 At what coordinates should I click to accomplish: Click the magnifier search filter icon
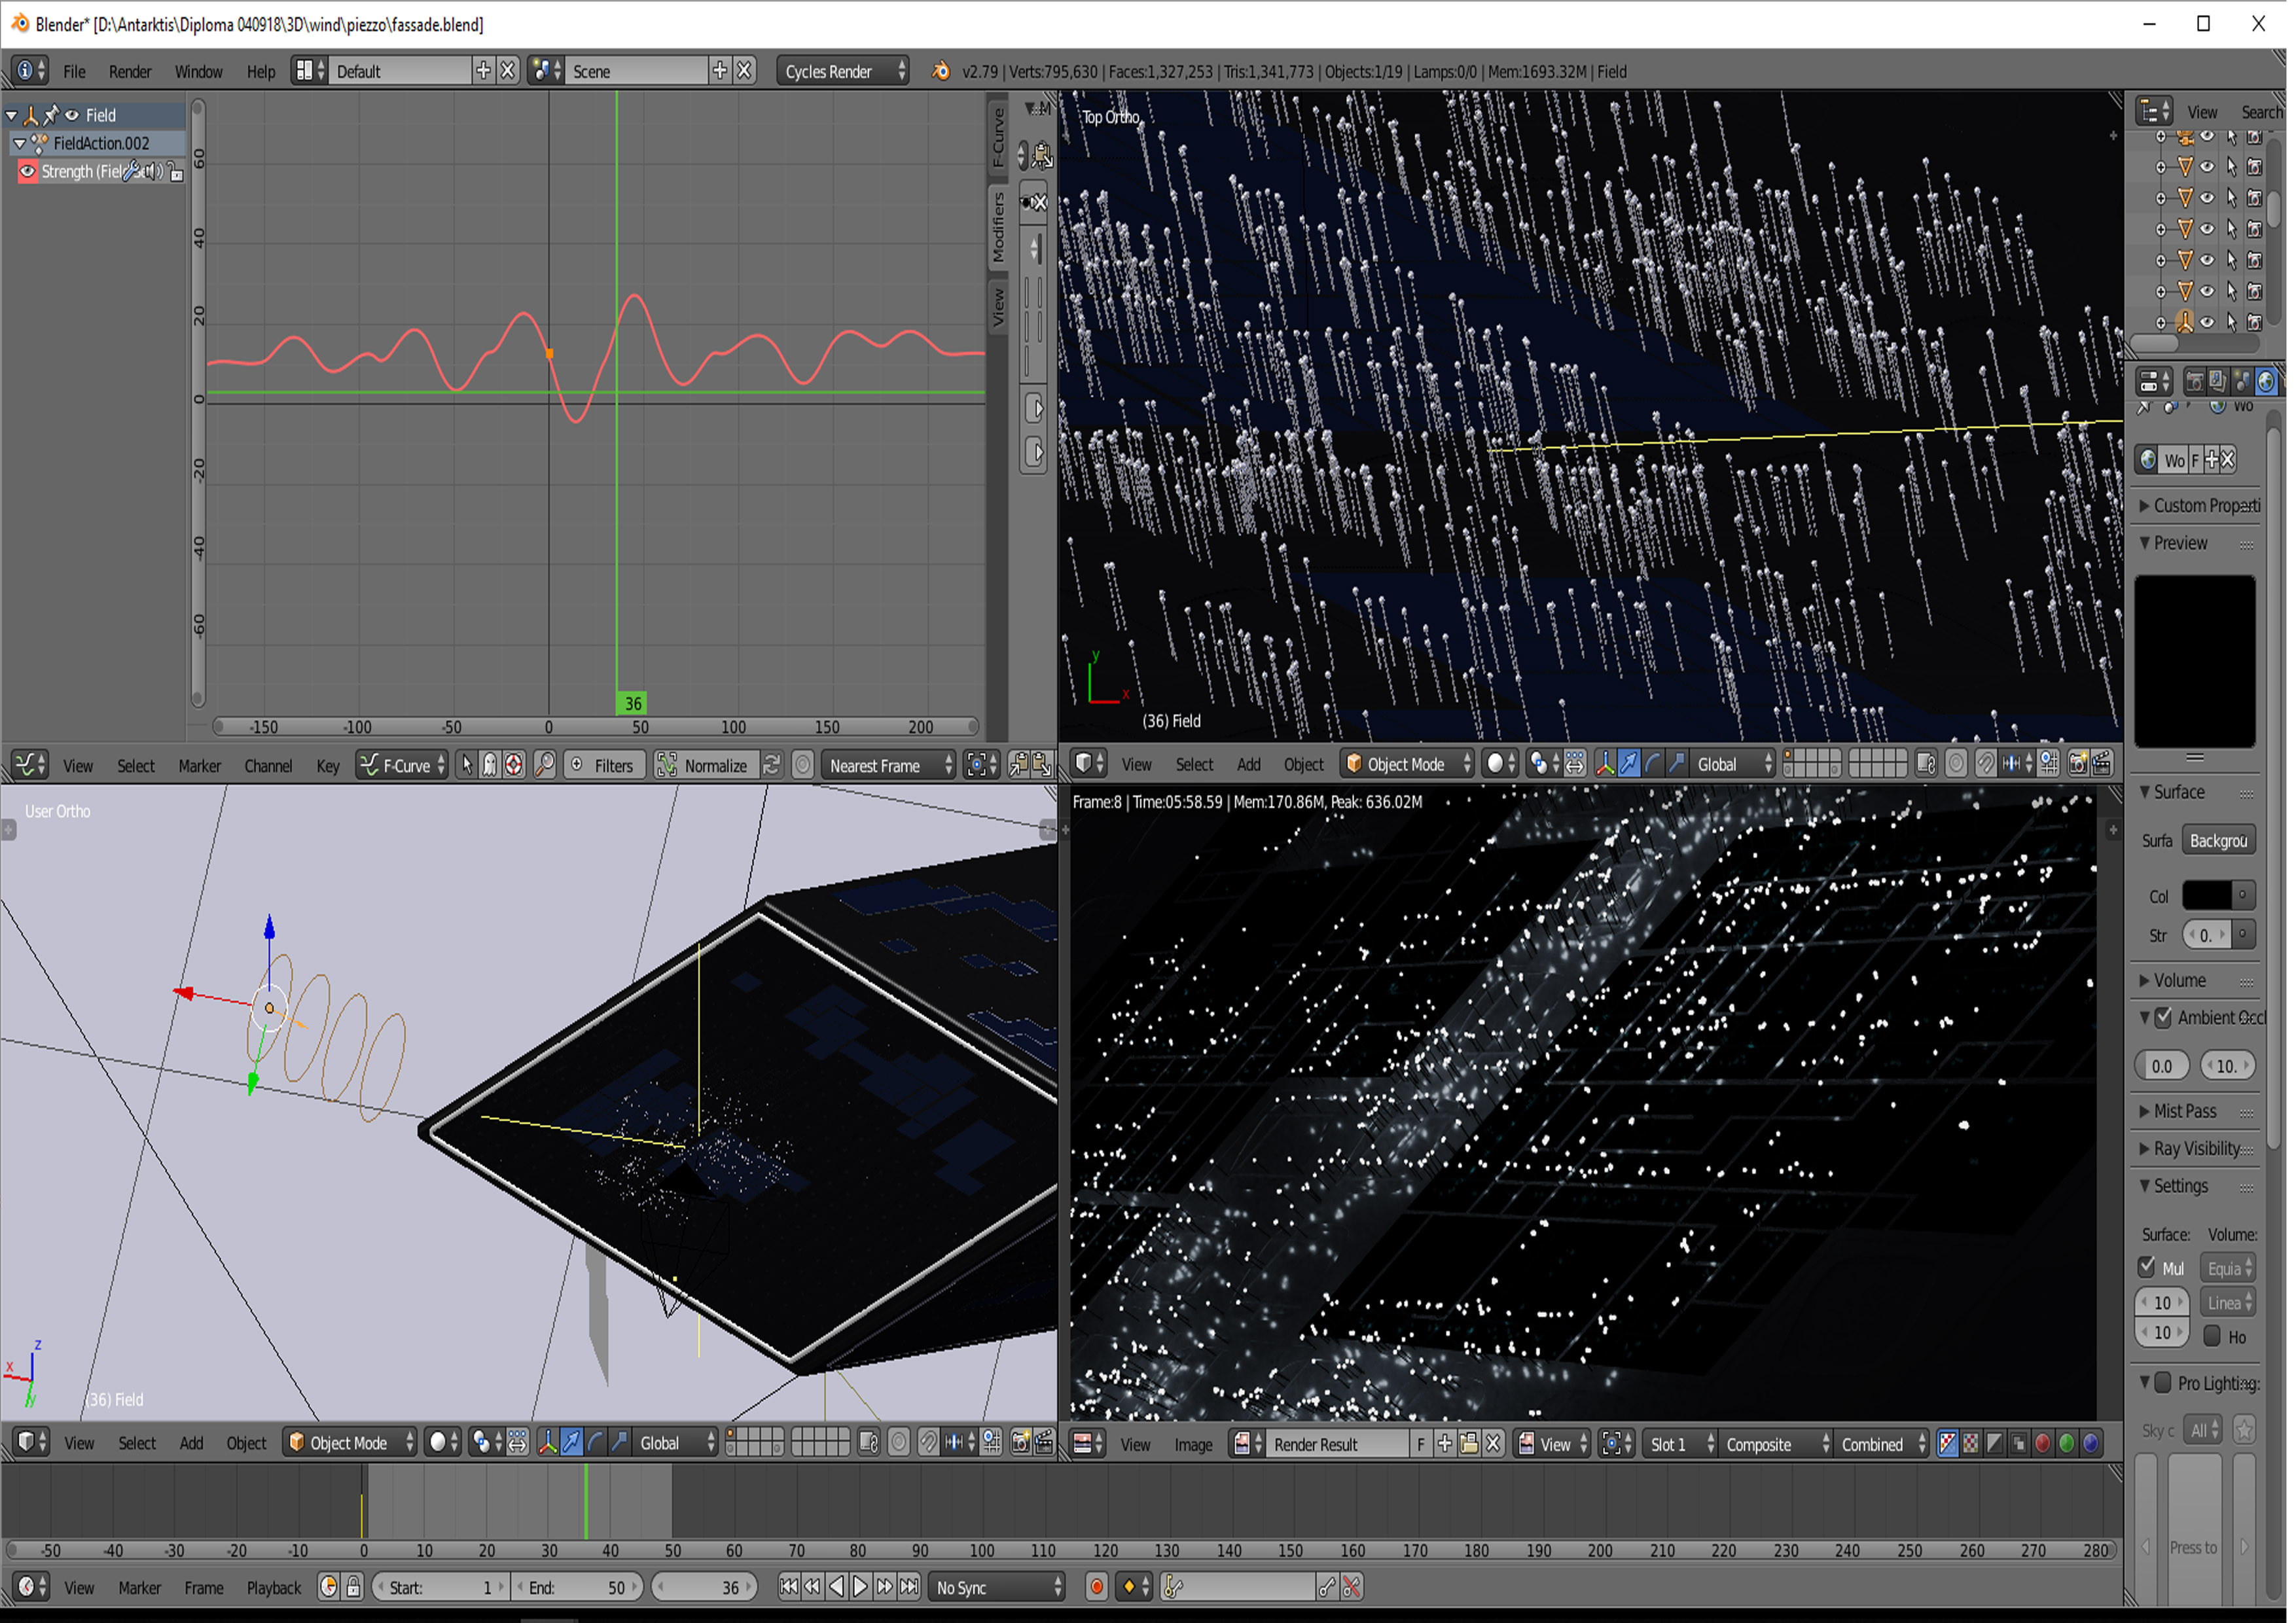[x=545, y=766]
